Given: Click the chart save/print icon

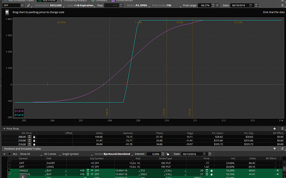Looking at the screenshot, I should tap(7, 12).
